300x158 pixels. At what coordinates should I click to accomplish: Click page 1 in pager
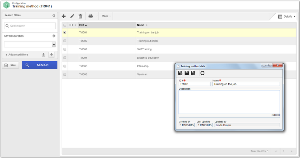[283, 151]
